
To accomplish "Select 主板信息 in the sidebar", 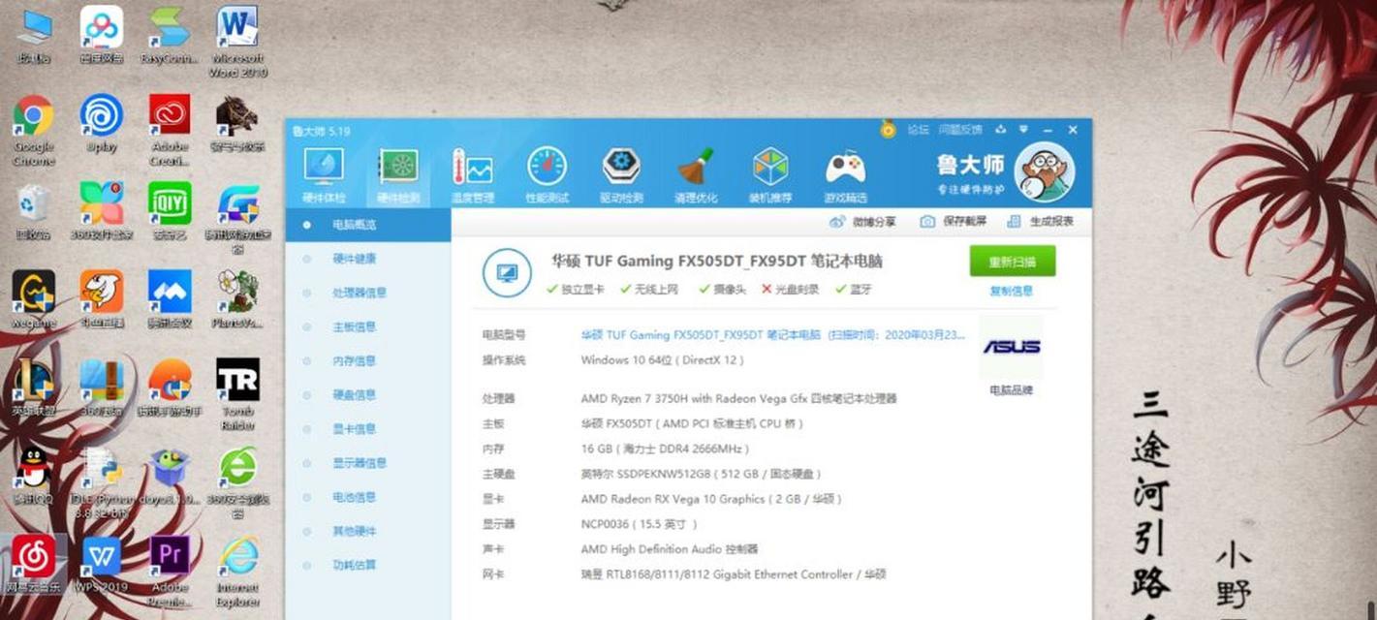I will pyautogui.click(x=368, y=326).
